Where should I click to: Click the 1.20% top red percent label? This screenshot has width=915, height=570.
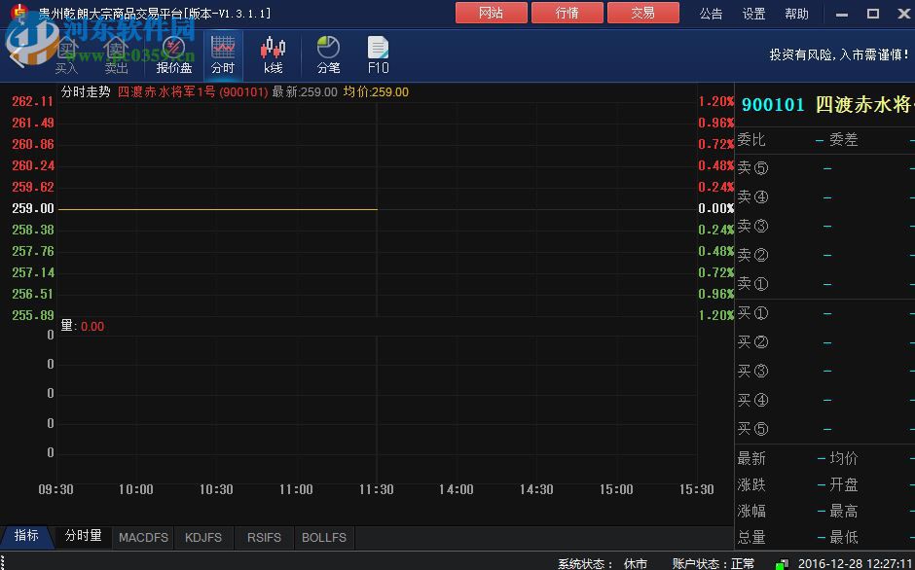(x=716, y=101)
